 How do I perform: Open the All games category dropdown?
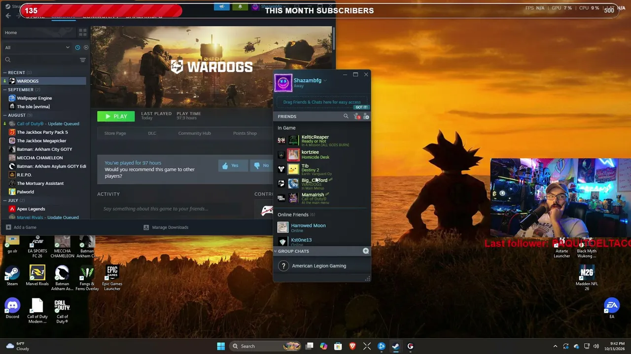click(x=37, y=48)
